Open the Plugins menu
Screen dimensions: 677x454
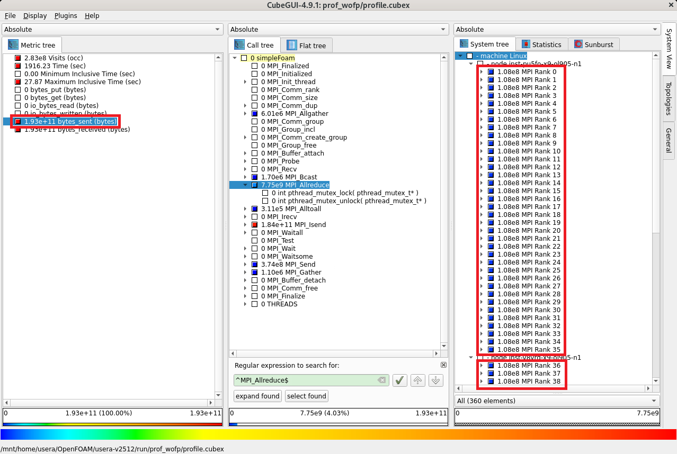coord(66,16)
